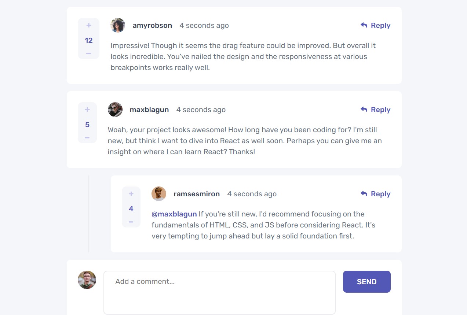
Task: Click the score 12 on amyrobson's comment
Action: (88, 41)
